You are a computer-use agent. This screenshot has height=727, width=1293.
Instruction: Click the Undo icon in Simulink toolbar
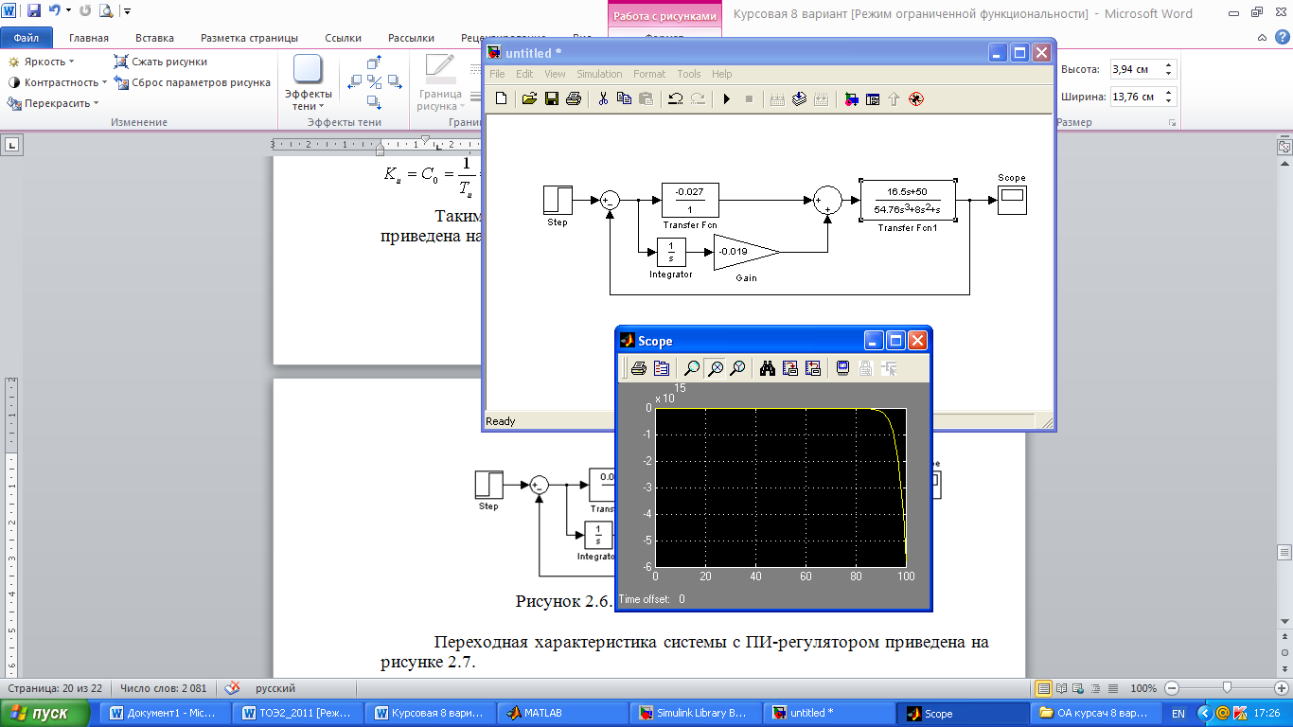(675, 98)
